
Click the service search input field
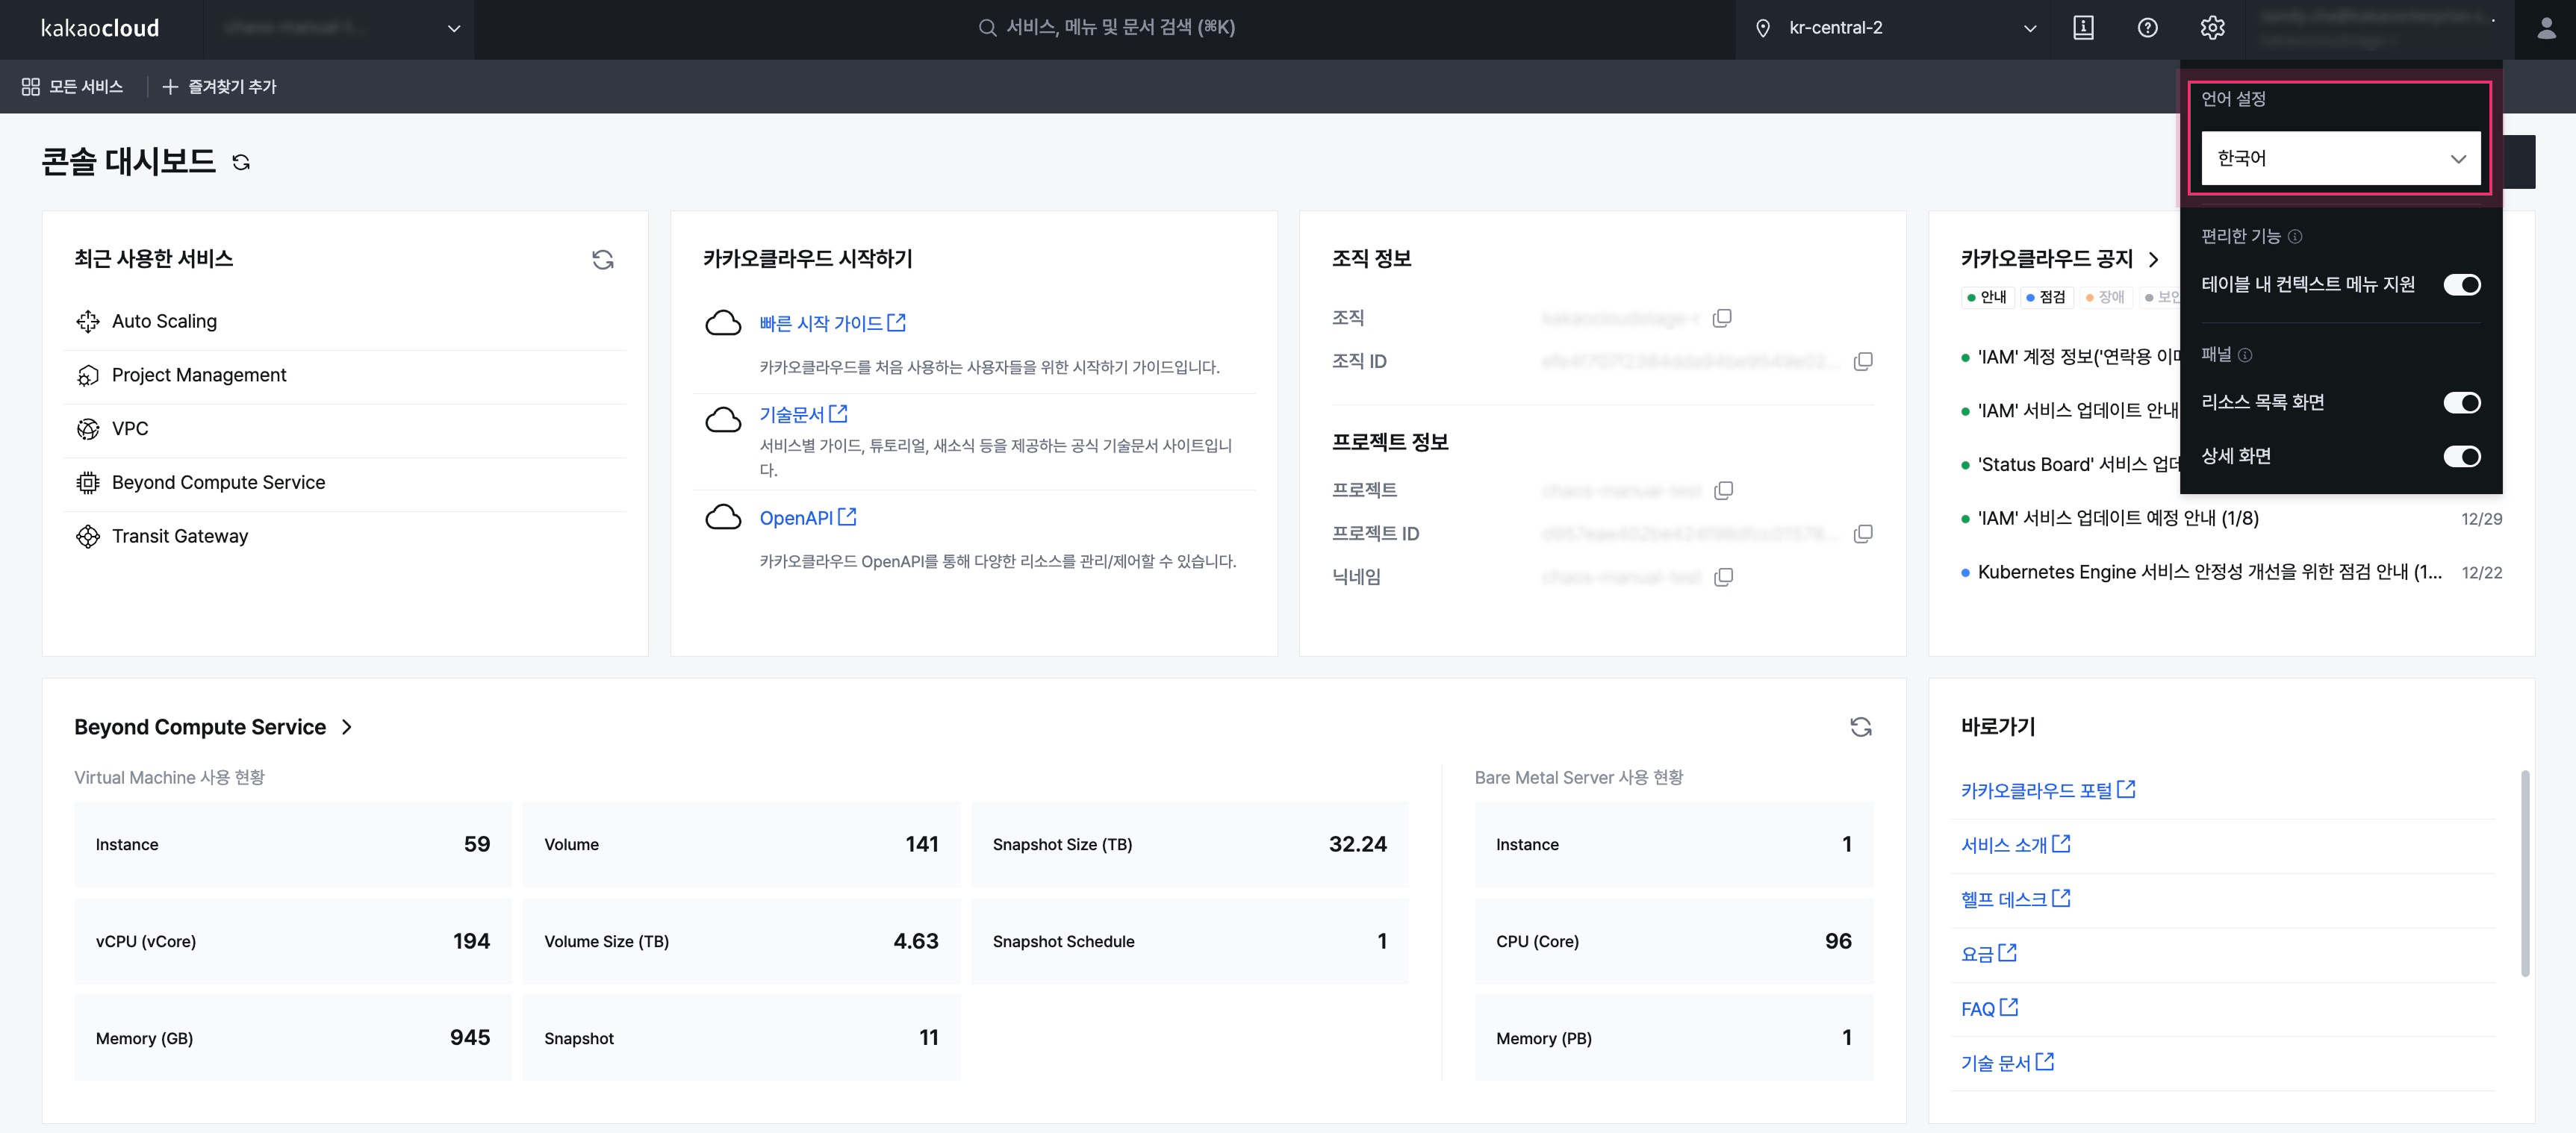[x=1110, y=28]
